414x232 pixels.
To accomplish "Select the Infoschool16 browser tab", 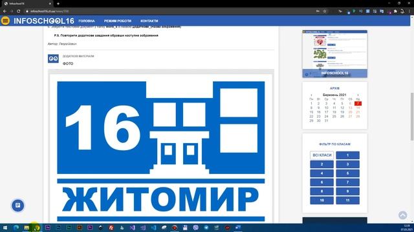I will 27,4.
